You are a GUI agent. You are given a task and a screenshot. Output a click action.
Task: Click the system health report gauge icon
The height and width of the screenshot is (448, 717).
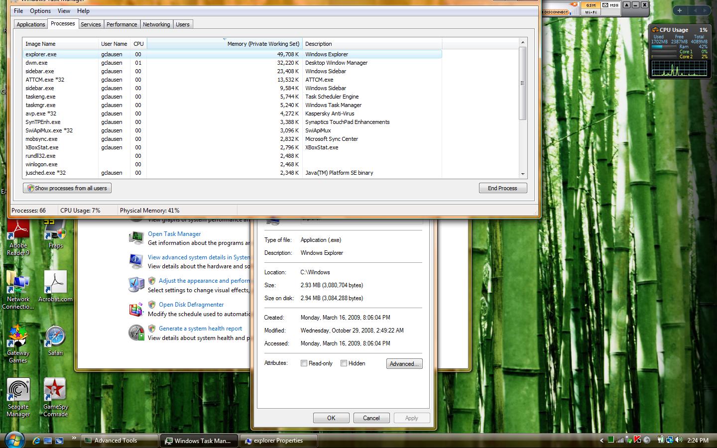[136, 333]
